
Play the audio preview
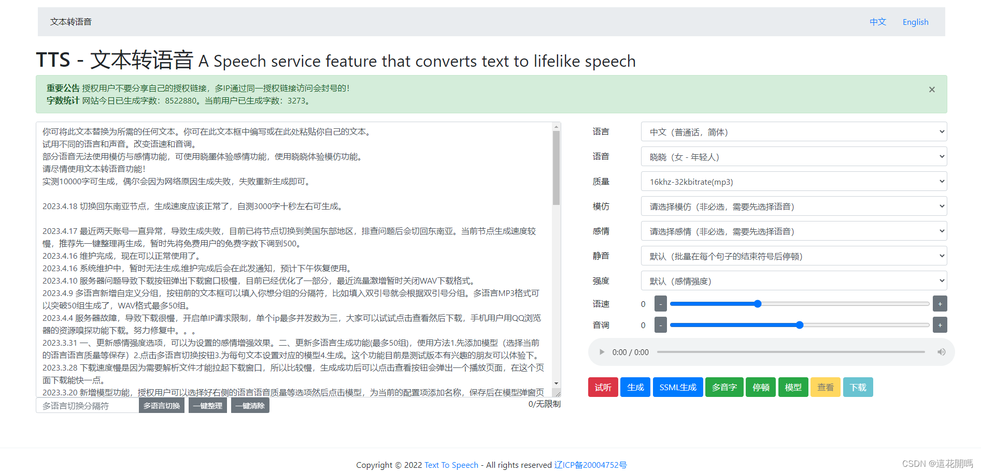tap(602, 352)
